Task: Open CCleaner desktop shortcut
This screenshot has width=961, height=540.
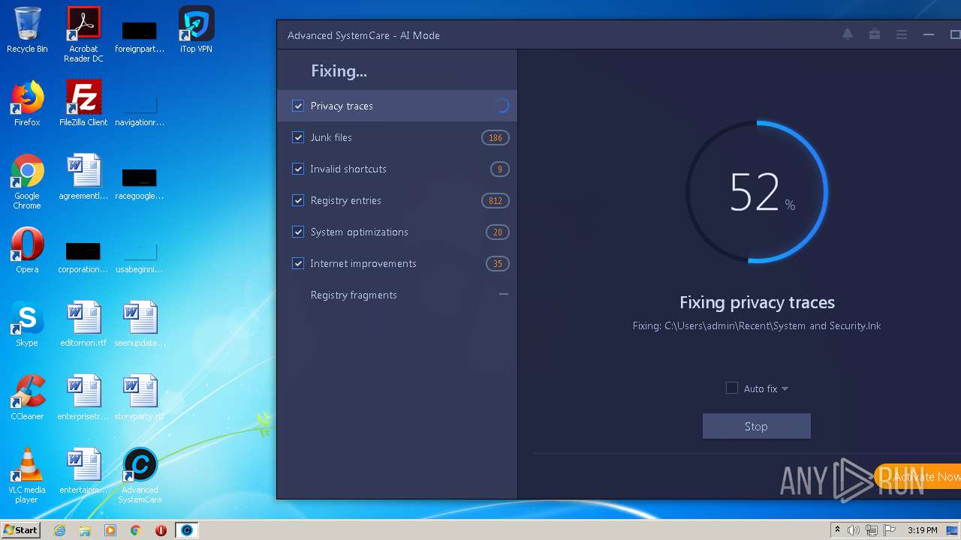Action: [x=27, y=397]
